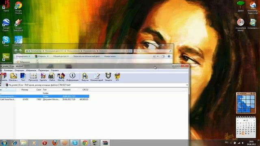Click the Вирусы (Virus scan) toolbar icon

pos(85,77)
